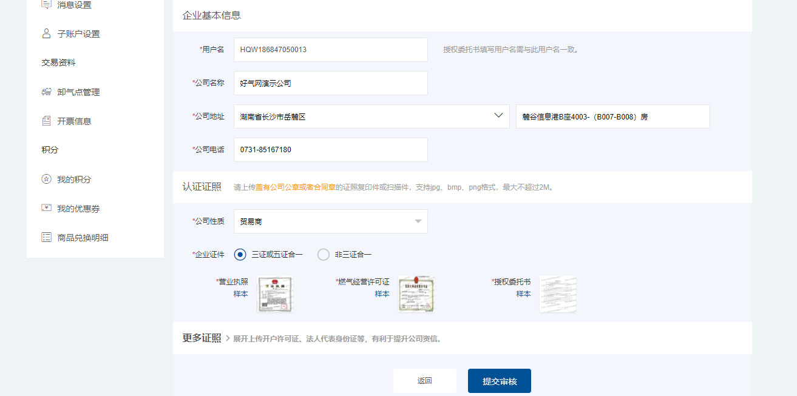The height and width of the screenshot is (396, 797).
Task: Click the 认证证照 heading
Action: click(x=202, y=187)
